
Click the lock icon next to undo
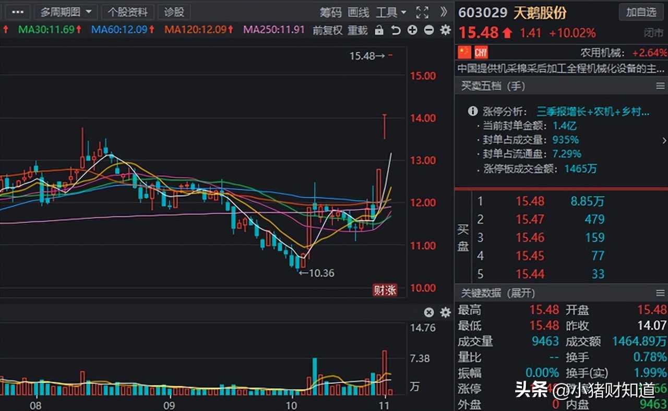point(379,30)
